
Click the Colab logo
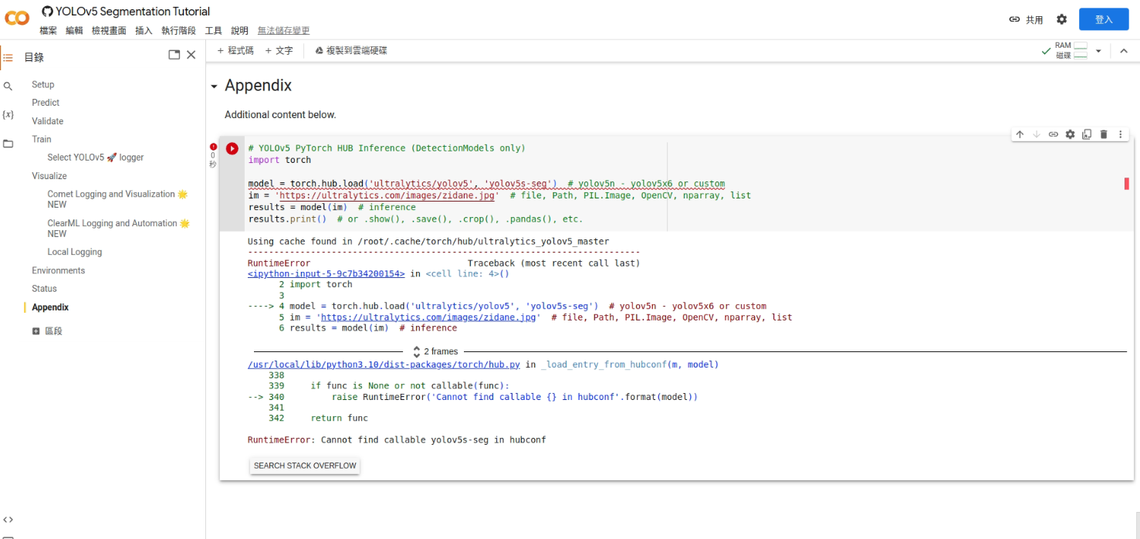tap(16, 17)
